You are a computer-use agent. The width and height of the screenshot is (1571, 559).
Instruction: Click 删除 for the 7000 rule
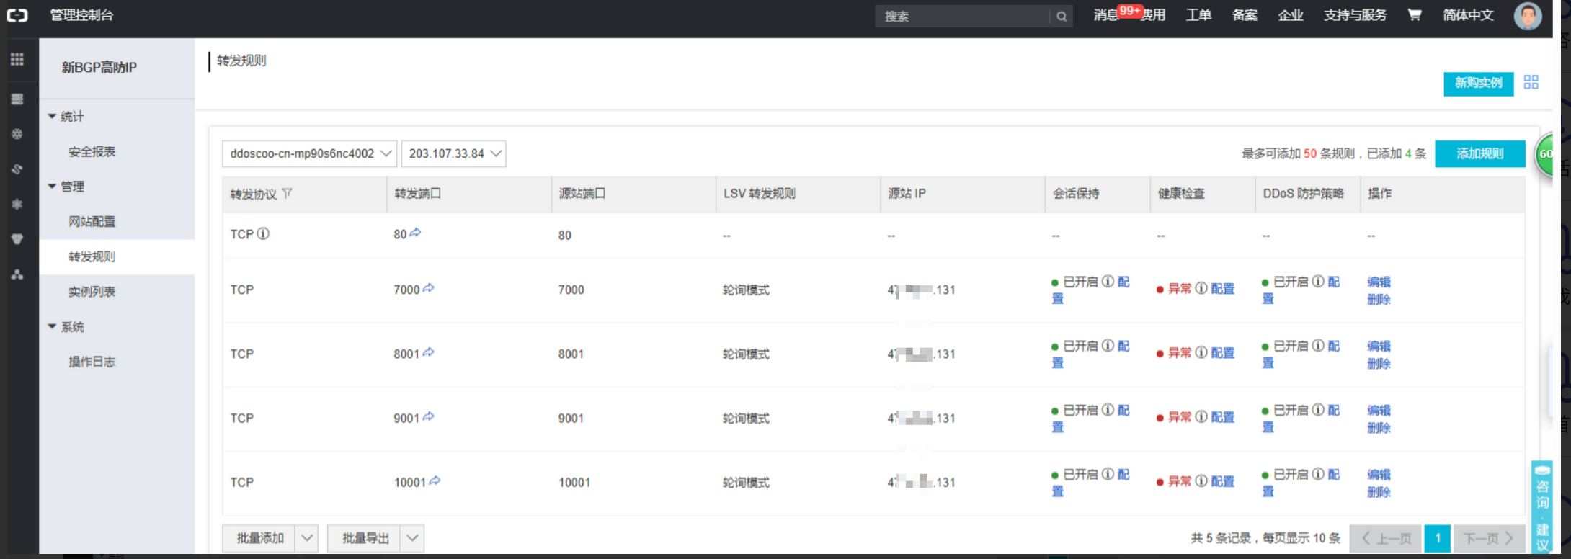click(x=1379, y=299)
